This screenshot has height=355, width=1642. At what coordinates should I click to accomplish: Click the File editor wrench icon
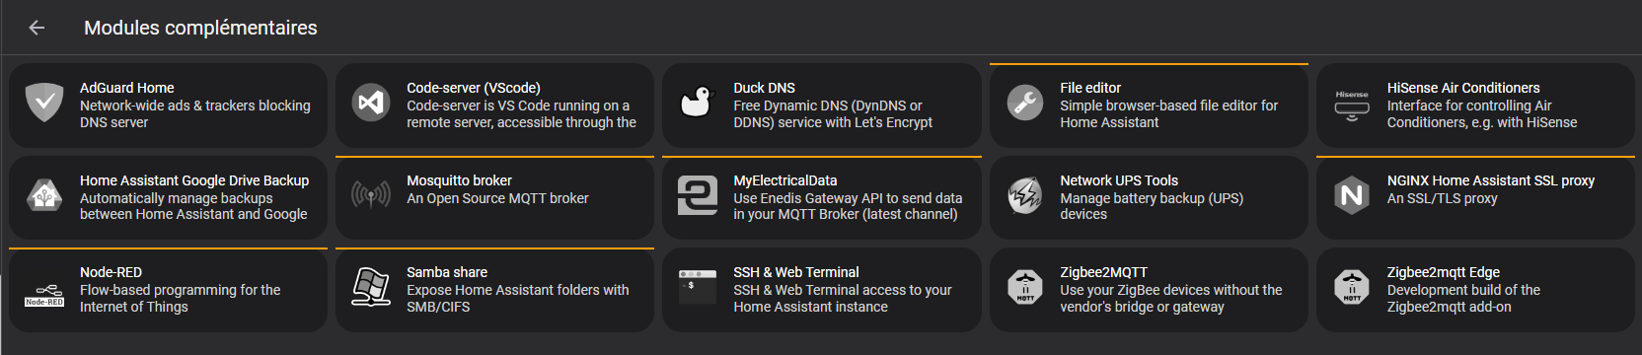[x=1024, y=103]
